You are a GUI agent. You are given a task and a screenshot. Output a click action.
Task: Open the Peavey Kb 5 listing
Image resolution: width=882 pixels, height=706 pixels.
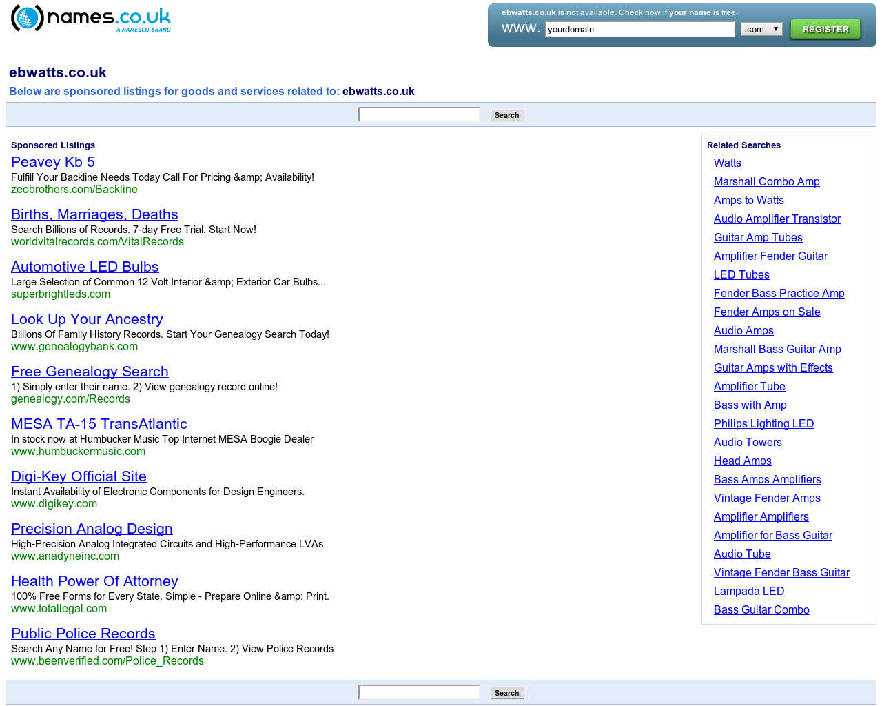53,162
